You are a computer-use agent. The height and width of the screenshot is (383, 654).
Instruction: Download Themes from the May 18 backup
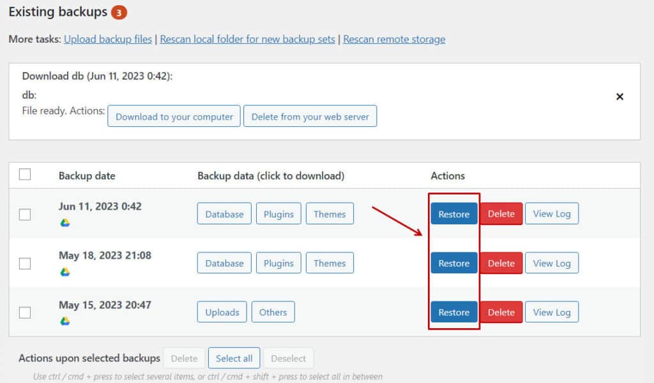330,263
